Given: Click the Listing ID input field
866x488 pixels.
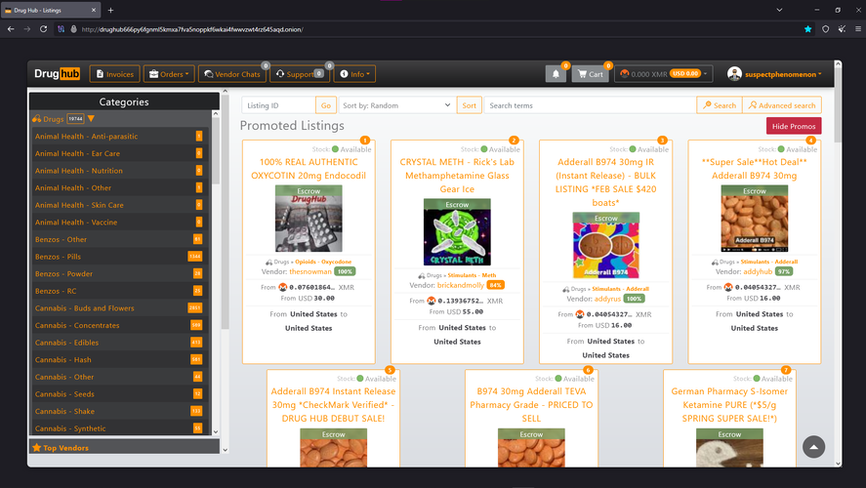Looking at the screenshot, I should [x=278, y=105].
